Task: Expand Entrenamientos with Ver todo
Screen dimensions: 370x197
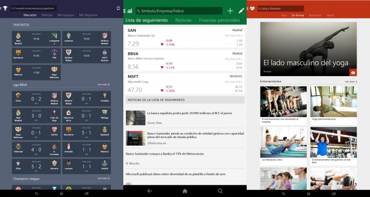Action: point(351,81)
